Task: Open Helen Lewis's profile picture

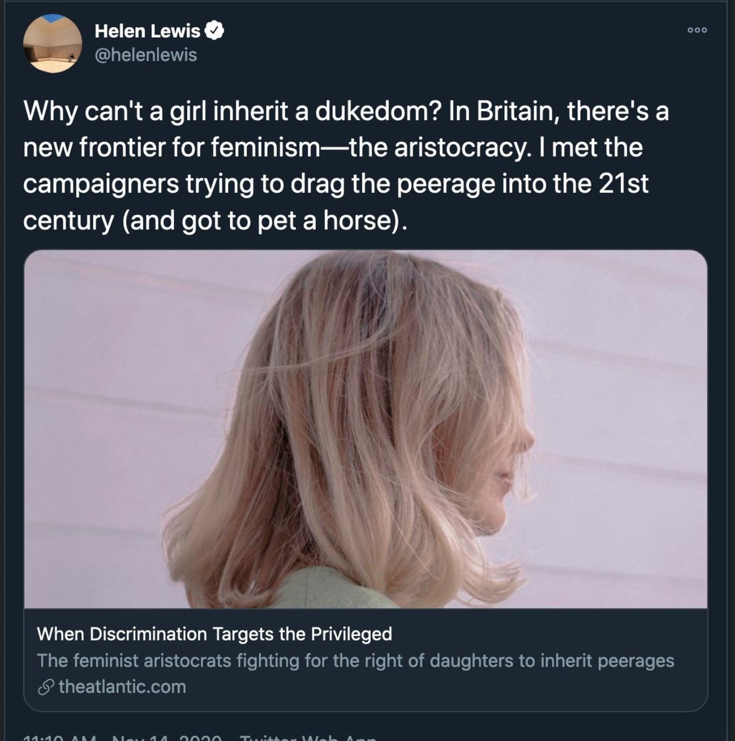Action: (x=52, y=43)
